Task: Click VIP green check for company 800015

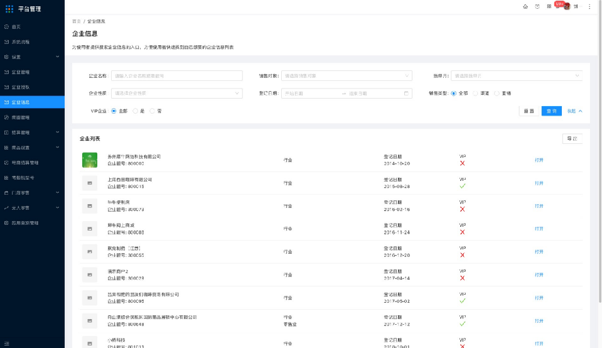Action: (x=462, y=186)
